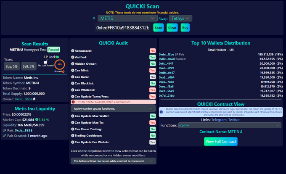
Task: Click Total Holders - 125 text
Action: [x=221, y=50]
